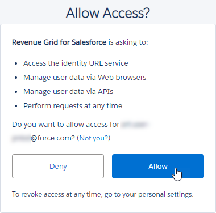The height and width of the screenshot is (213, 216).
Task: Click the Deny button
Action: coord(58,166)
